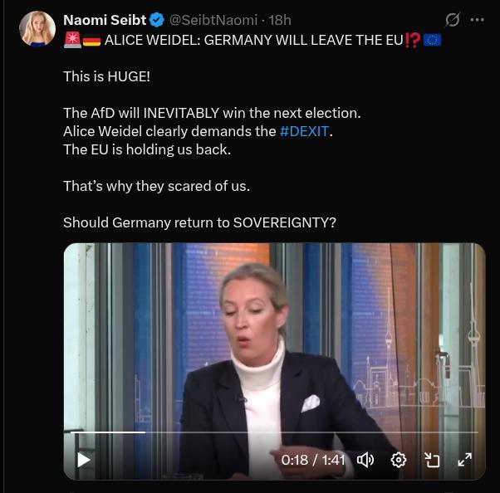The width and height of the screenshot is (500, 493).
Task: Click the video frame of the woman speaking
Action: click(x=275, y=338)
